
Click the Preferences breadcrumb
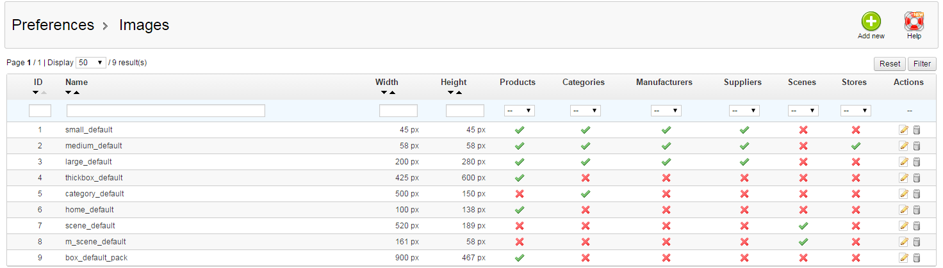point(53,25)
